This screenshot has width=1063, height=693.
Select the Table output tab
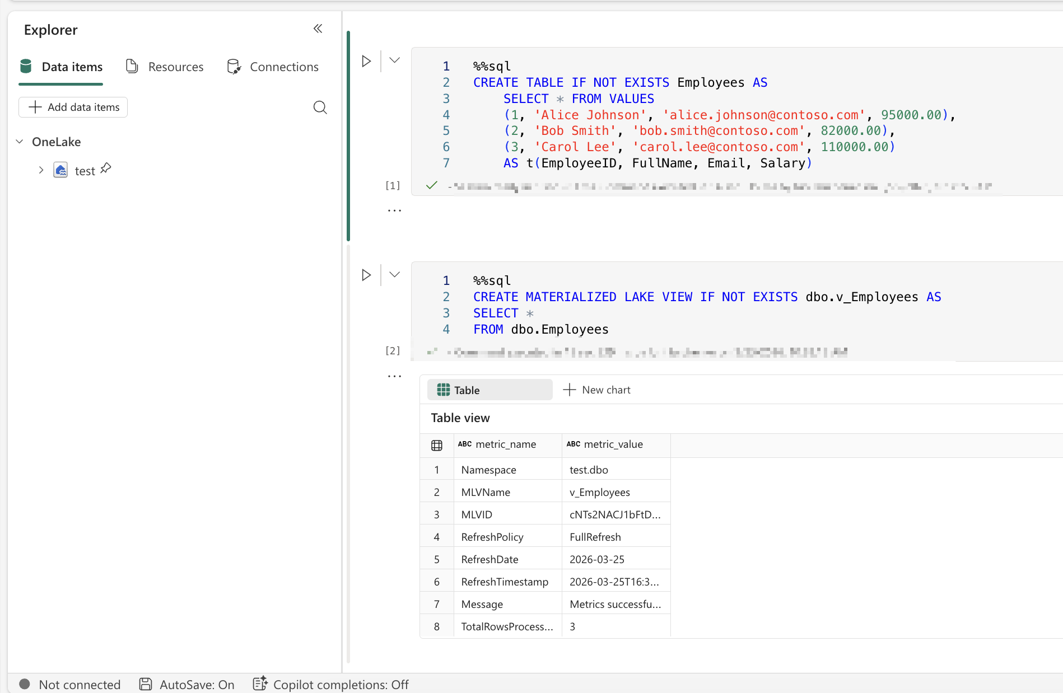[x=489, y=390]
